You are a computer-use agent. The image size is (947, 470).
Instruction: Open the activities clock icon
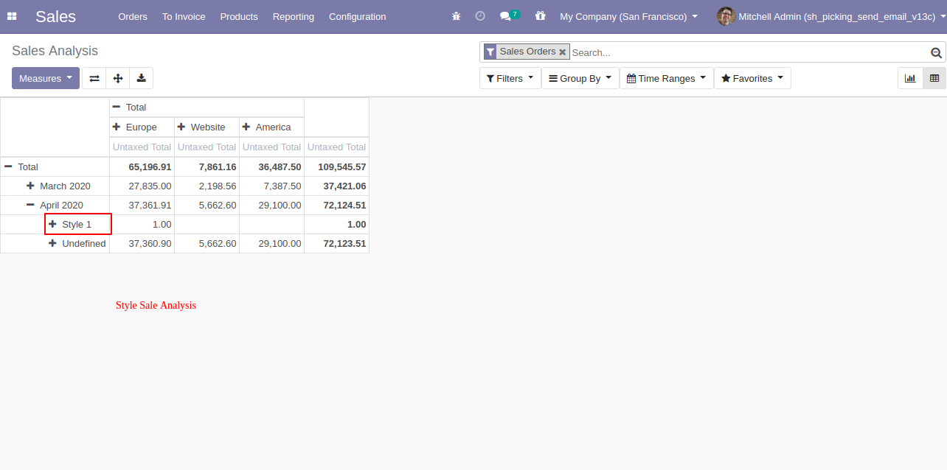click(x=480, y=16)
